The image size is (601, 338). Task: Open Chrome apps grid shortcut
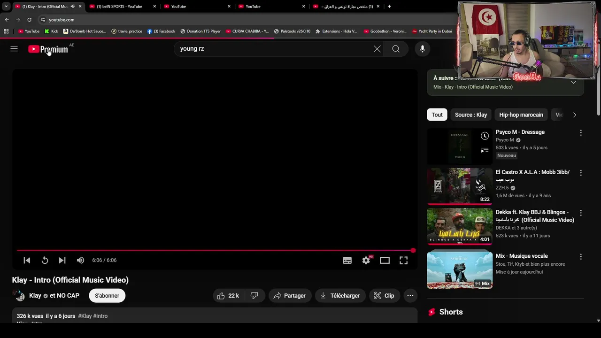coord(6,31)
